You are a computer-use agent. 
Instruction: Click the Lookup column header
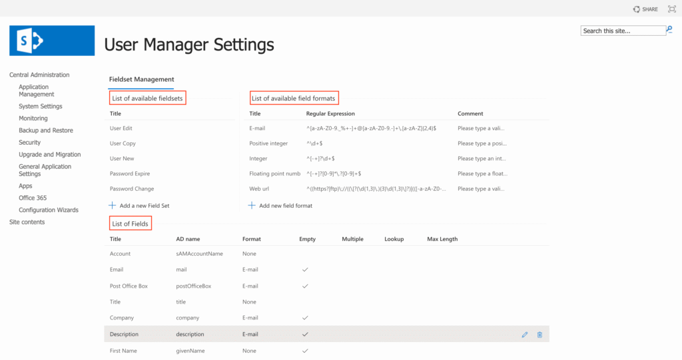tap(394, 239)
